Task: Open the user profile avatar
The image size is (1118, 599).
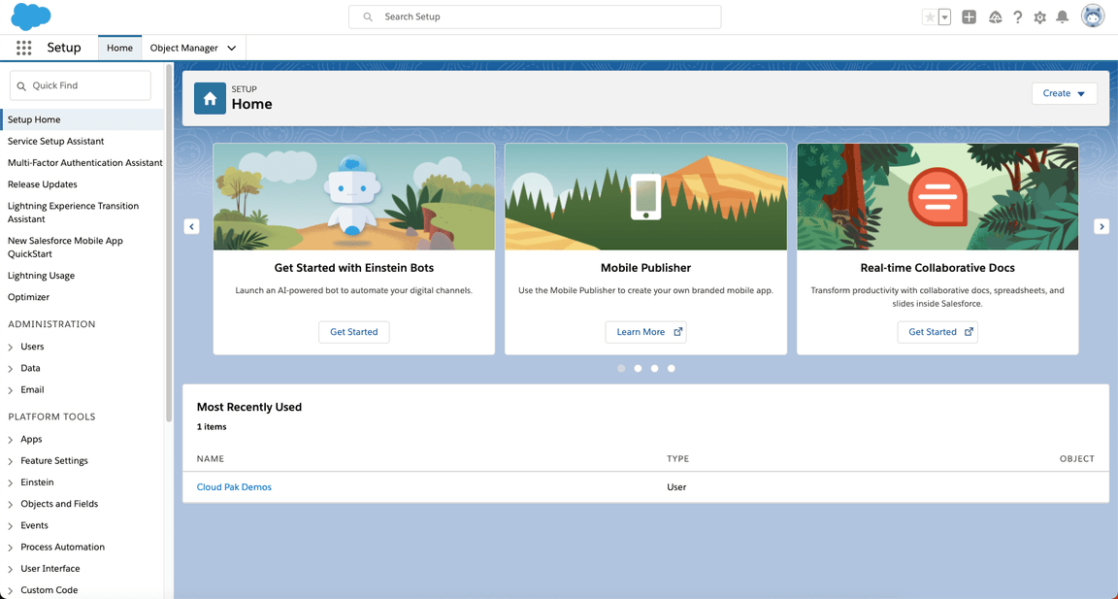Action: [x=1093, y=17]
